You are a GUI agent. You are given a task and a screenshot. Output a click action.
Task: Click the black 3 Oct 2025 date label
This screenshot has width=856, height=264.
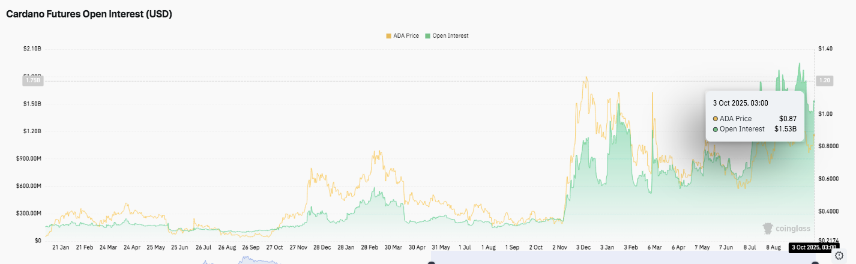click(813, 247)
